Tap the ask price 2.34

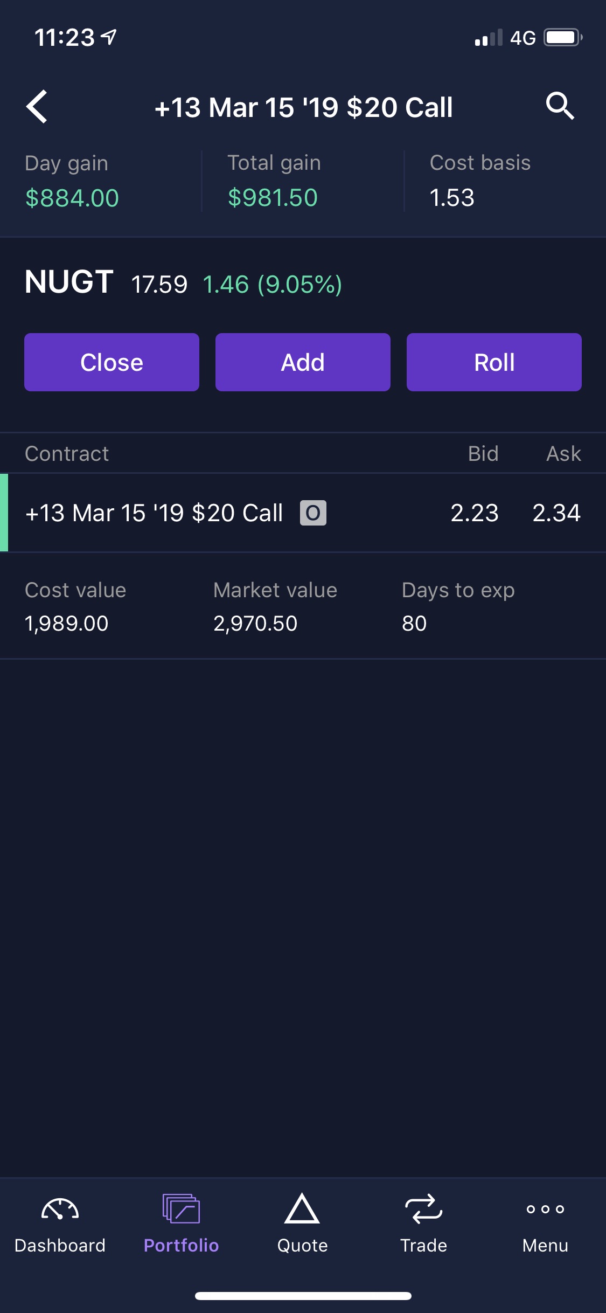pyautogui.click(x=556, y=513)
